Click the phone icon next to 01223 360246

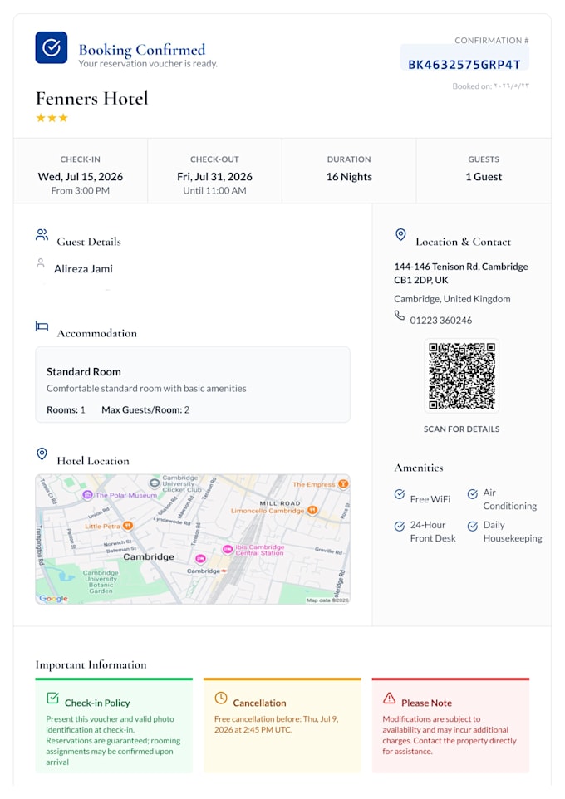(x=400, y=316)
